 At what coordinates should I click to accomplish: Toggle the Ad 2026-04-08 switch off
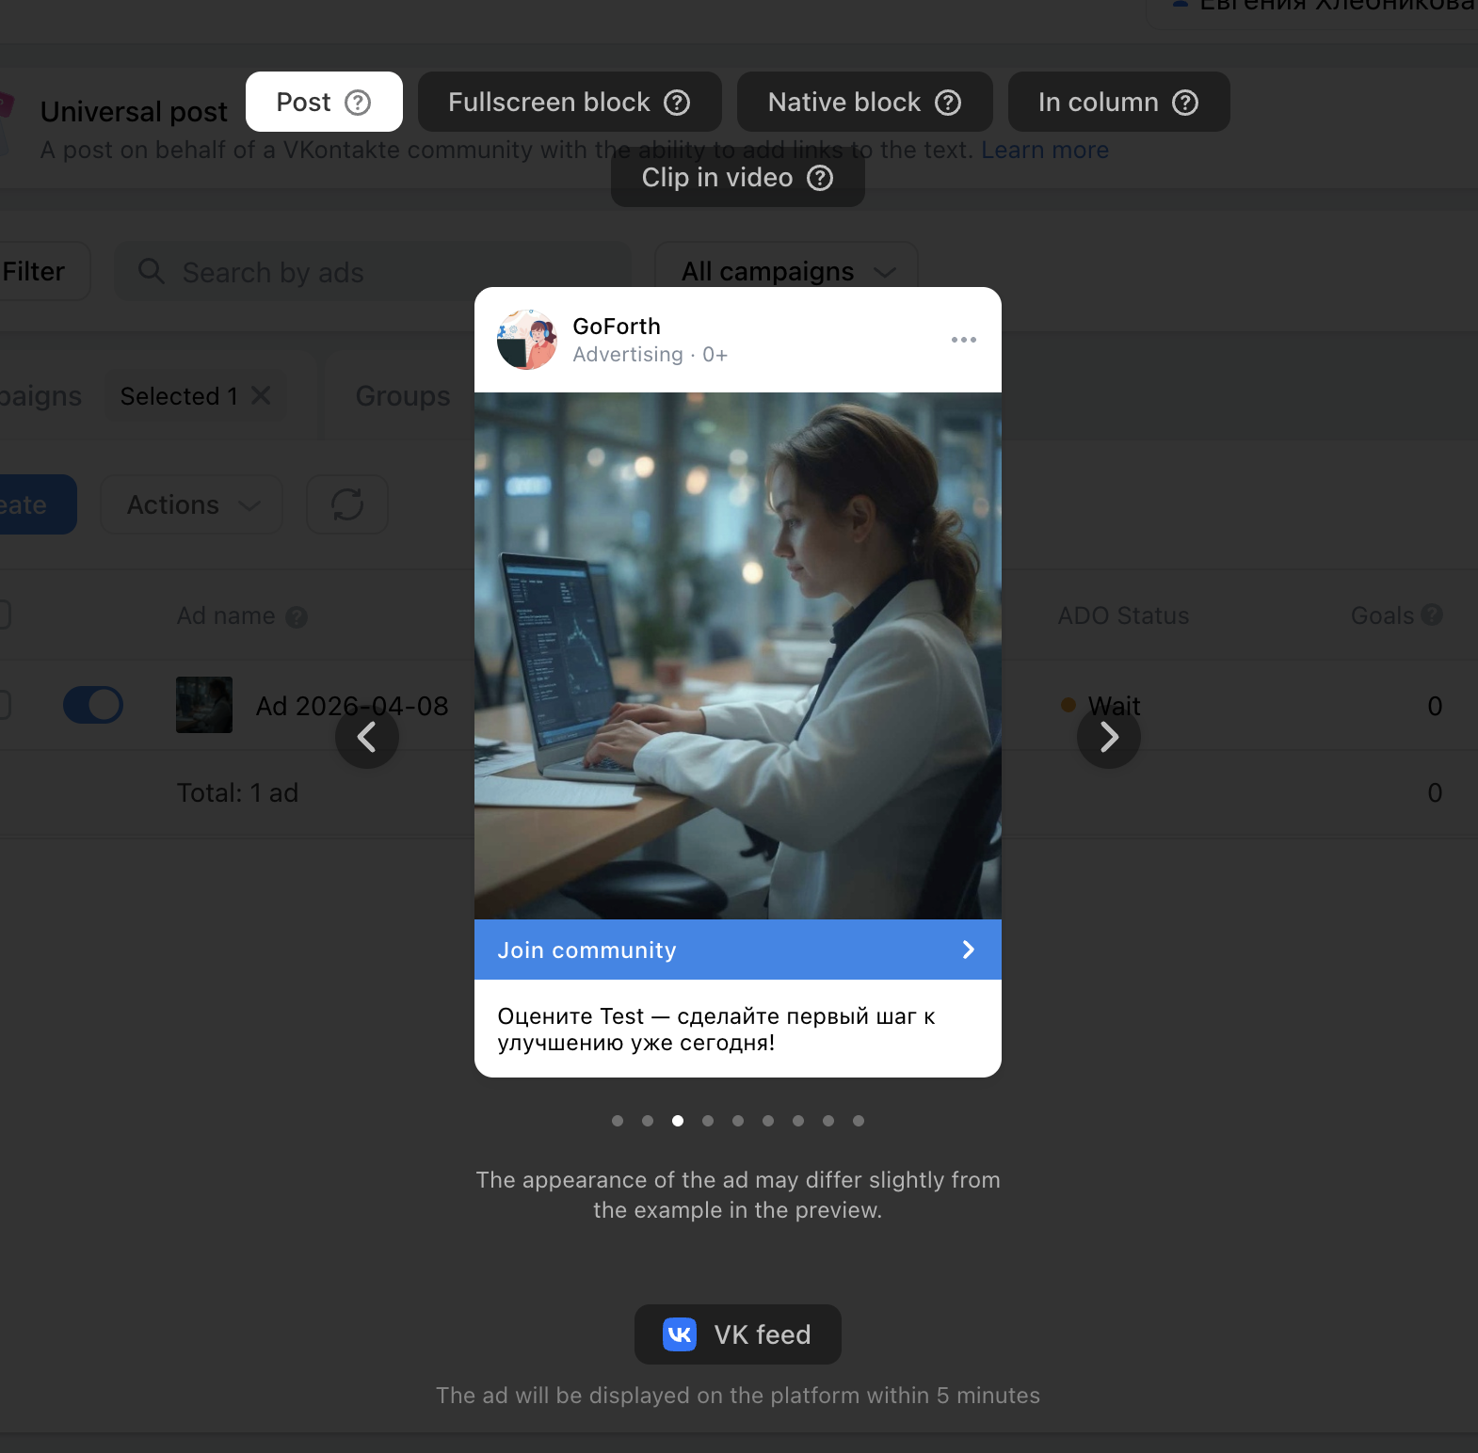(x=93, y=705)
